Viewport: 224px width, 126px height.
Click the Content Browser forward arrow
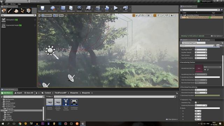coord(39,93)
